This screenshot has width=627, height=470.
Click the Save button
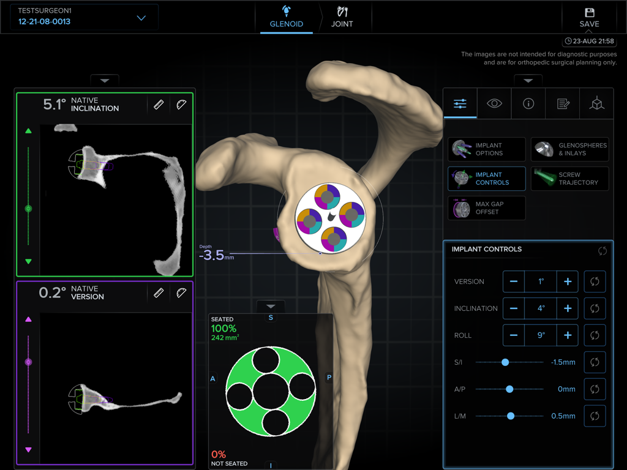point(588,17)
